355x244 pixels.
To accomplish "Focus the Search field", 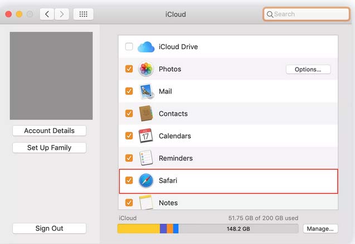I will [307, 14].
